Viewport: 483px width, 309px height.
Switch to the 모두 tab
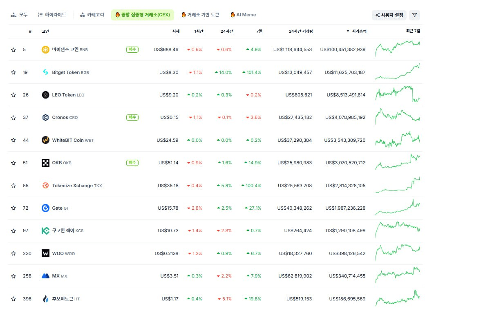coord(19,15)
